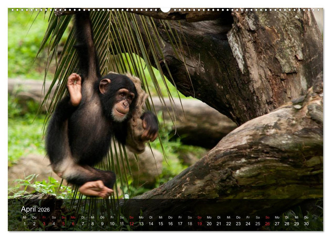Select the holiday date 6 in red
331x239 pixels.
pyautogui.click(x=74, y=224)
